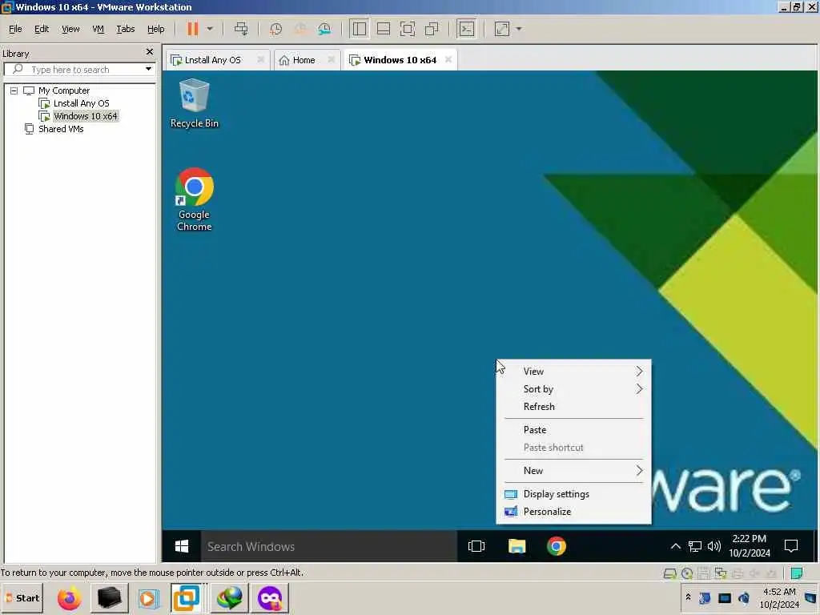This screenshot has width=820, height=615.
Task: Expand the View submenu in the context menu
Action: pyautogui.click(x=573, y=372)
